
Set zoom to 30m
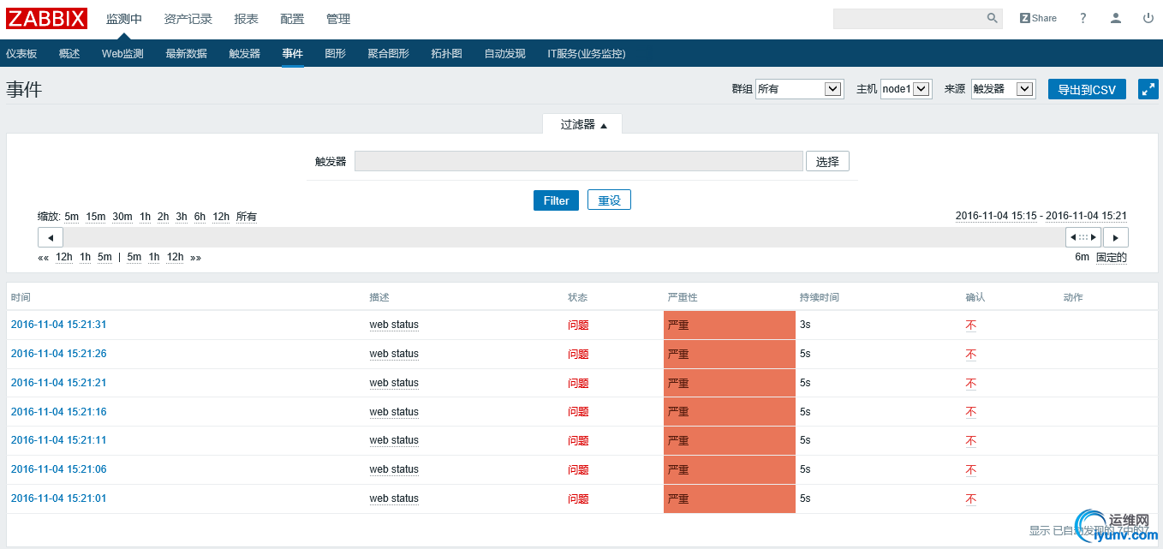pyautogui.click(x=122, y=217)
